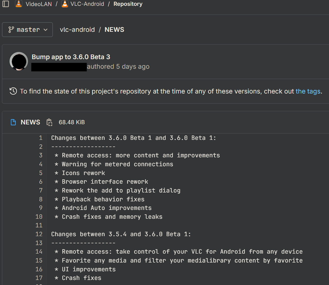Jump to line number 17

39,278
